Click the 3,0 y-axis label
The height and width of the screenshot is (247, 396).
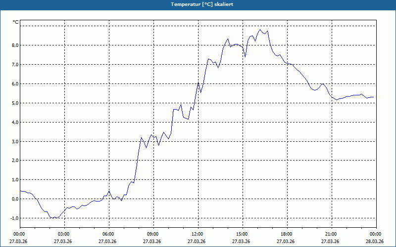pos(15,141)
